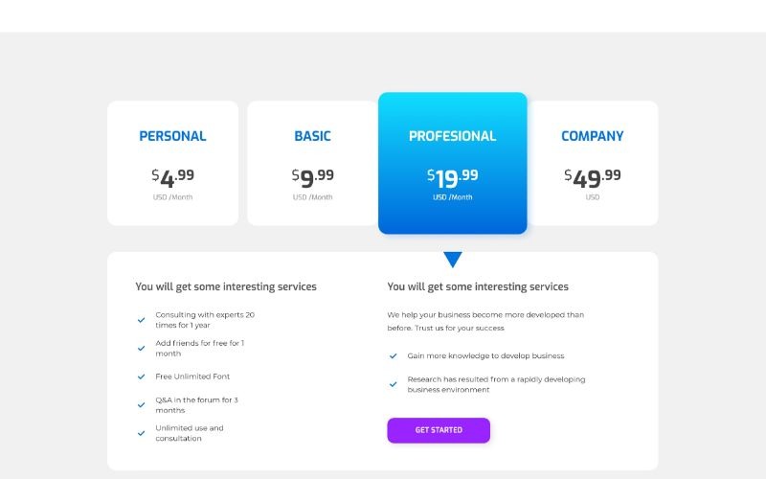Click the 'Free Unlimited Font' feature text

pyautogui.click(x=192, y=376)
